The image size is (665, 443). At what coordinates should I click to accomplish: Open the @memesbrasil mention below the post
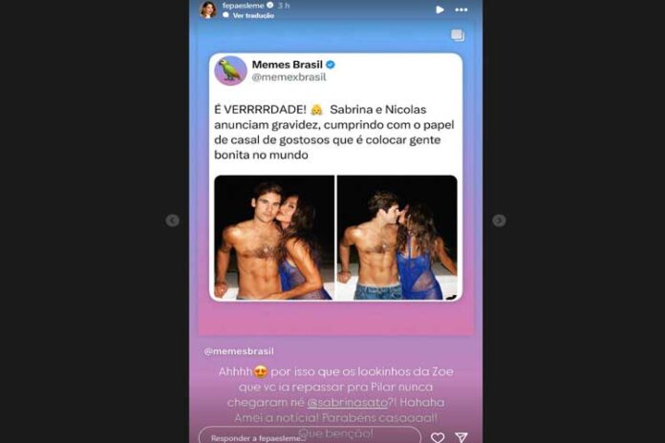(239, 351)
